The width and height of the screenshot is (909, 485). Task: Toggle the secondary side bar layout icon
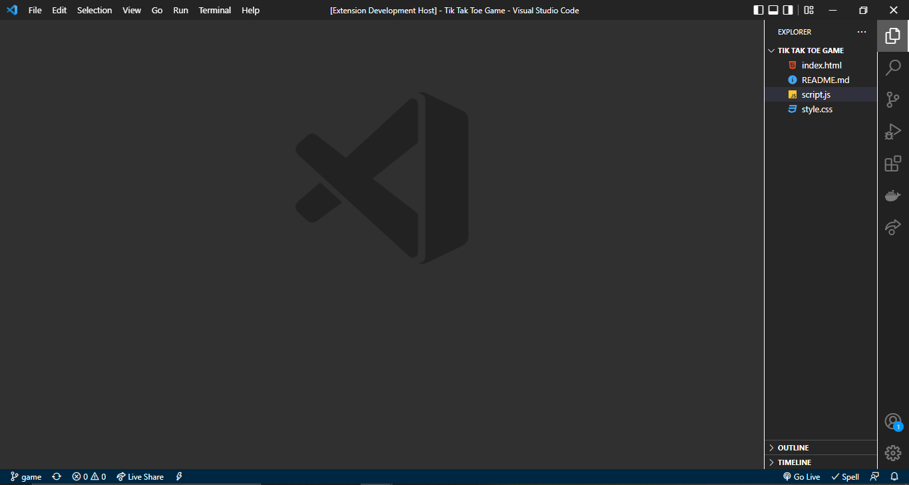click(x=788, y=10)
